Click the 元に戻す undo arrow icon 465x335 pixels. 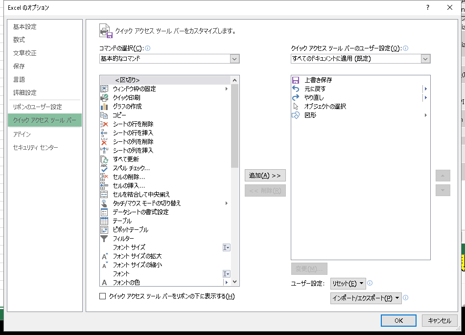[296, 89]
